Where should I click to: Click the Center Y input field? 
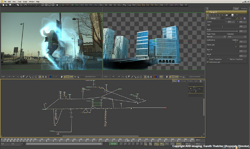pos(243,22)
